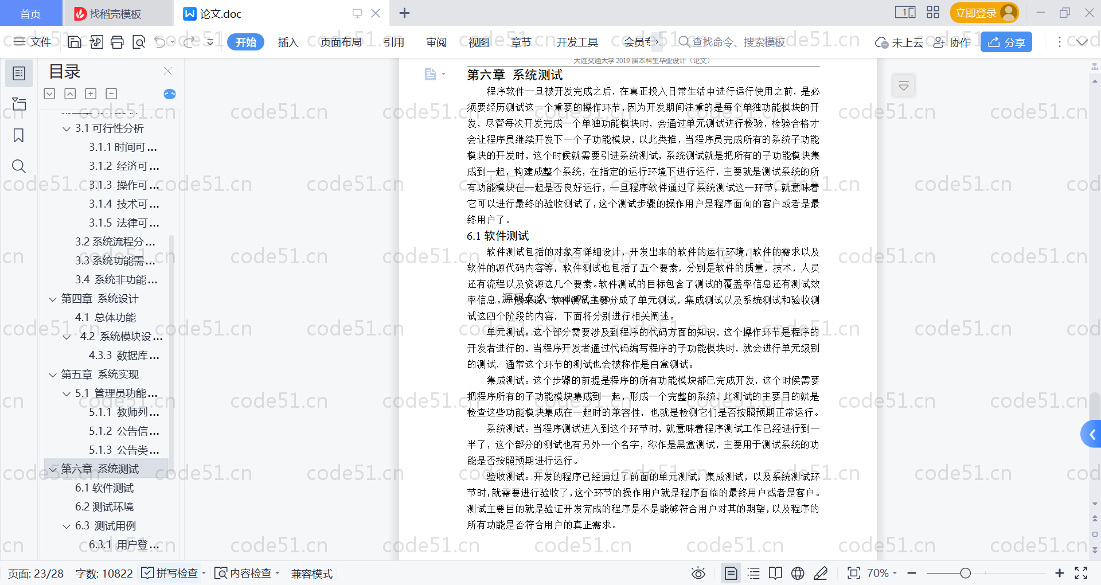Click add heading plus icon in outline
This screenshot has width=1101, height=585.
coord(91,93)
